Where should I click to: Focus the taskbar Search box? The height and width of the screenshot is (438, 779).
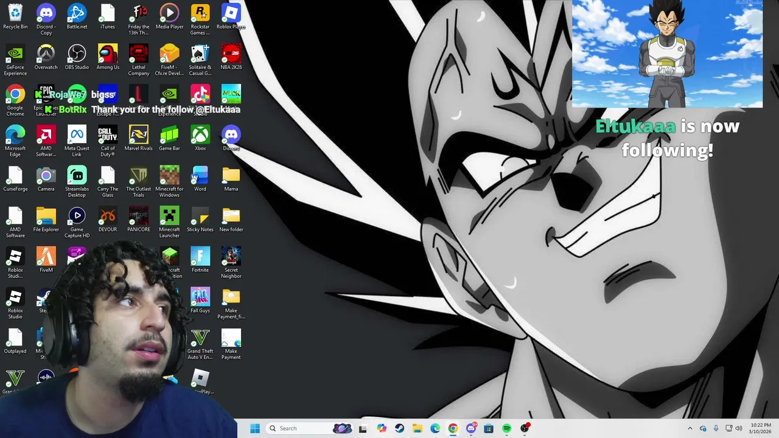point(310,428)
